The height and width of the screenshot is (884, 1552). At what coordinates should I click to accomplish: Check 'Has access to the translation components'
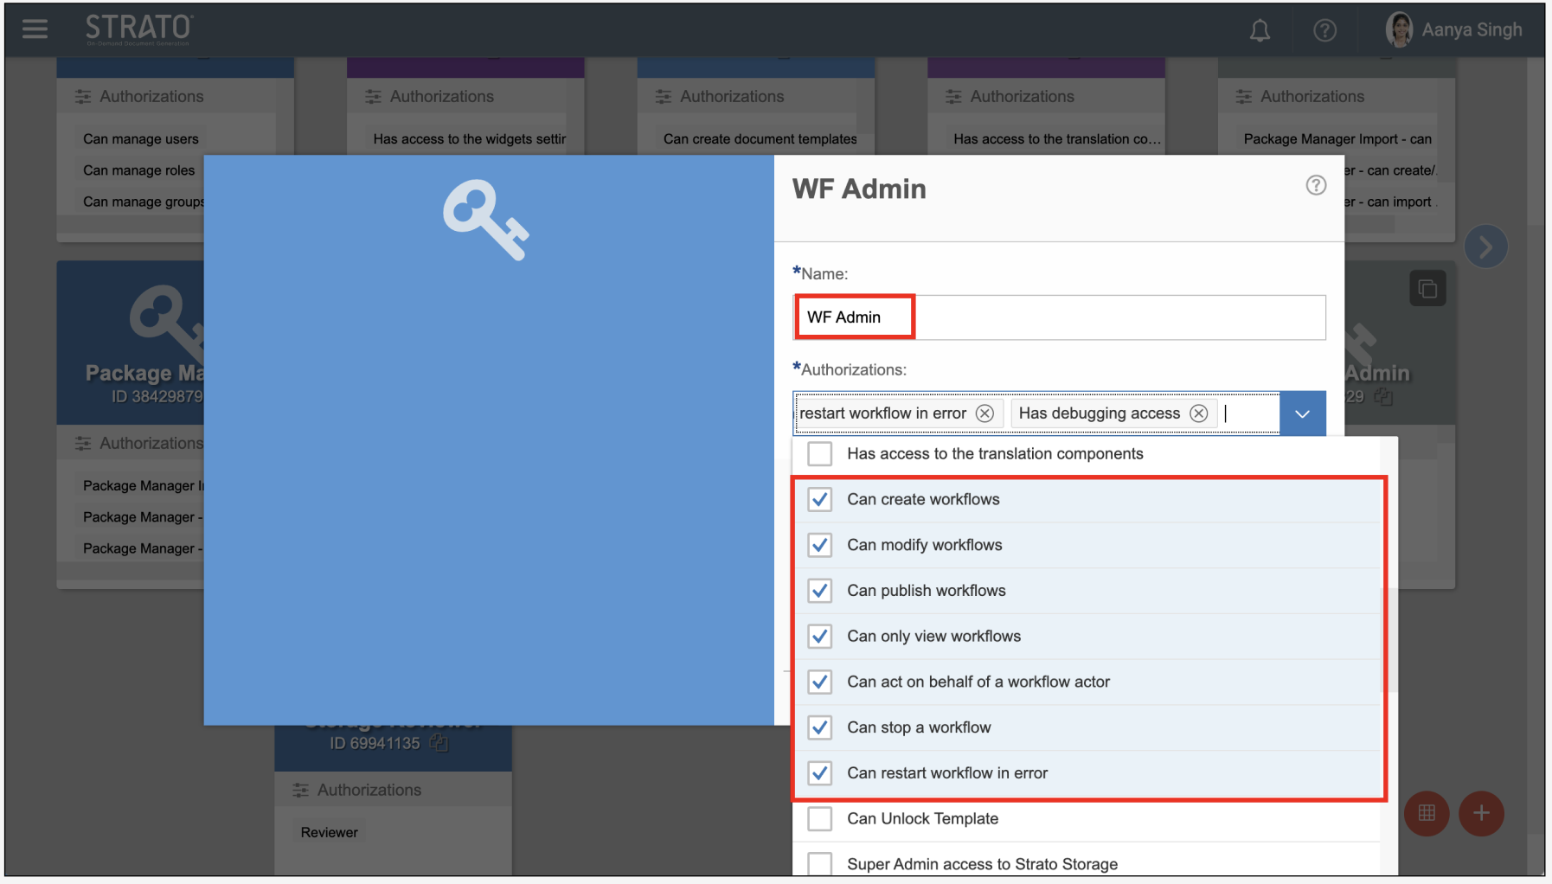[x=819, y=454]
